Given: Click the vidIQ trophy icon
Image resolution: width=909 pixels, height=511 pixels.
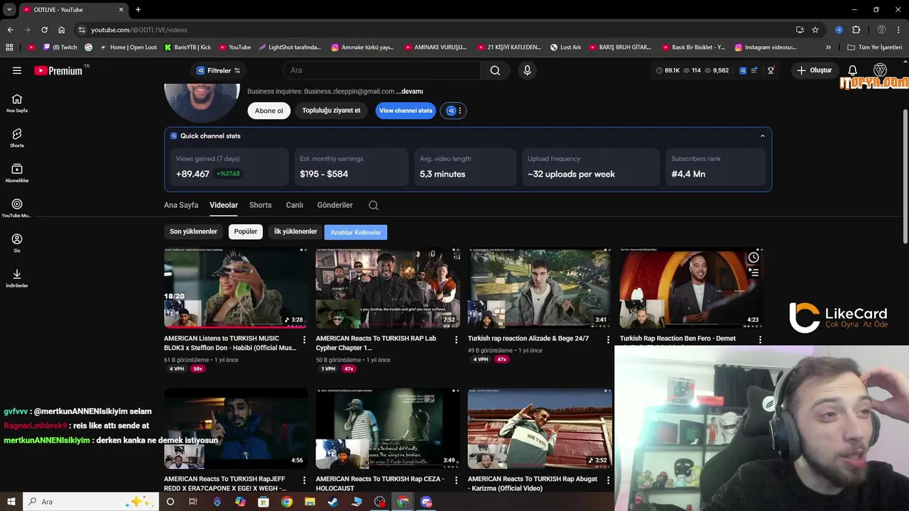Looking at the screenshot, I should (771, 70).
